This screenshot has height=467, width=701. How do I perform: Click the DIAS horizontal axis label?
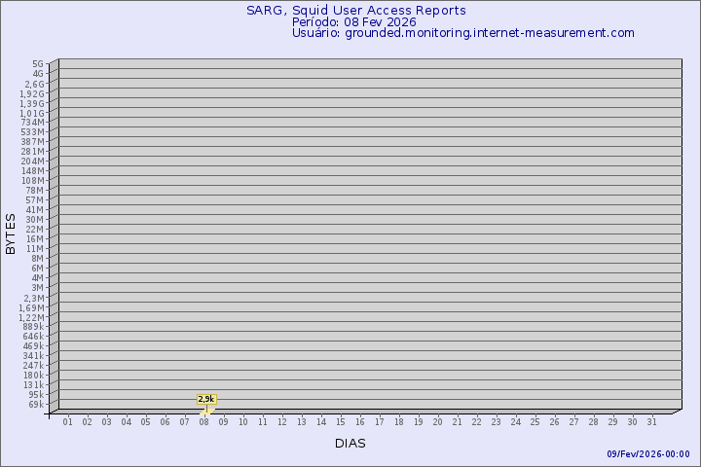pos(350,444)
